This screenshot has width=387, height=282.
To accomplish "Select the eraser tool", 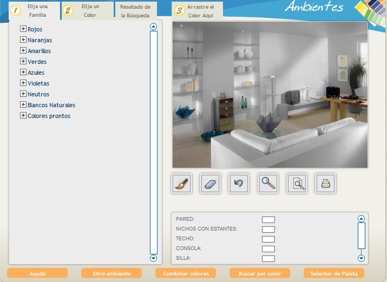I will pos(211,183).
